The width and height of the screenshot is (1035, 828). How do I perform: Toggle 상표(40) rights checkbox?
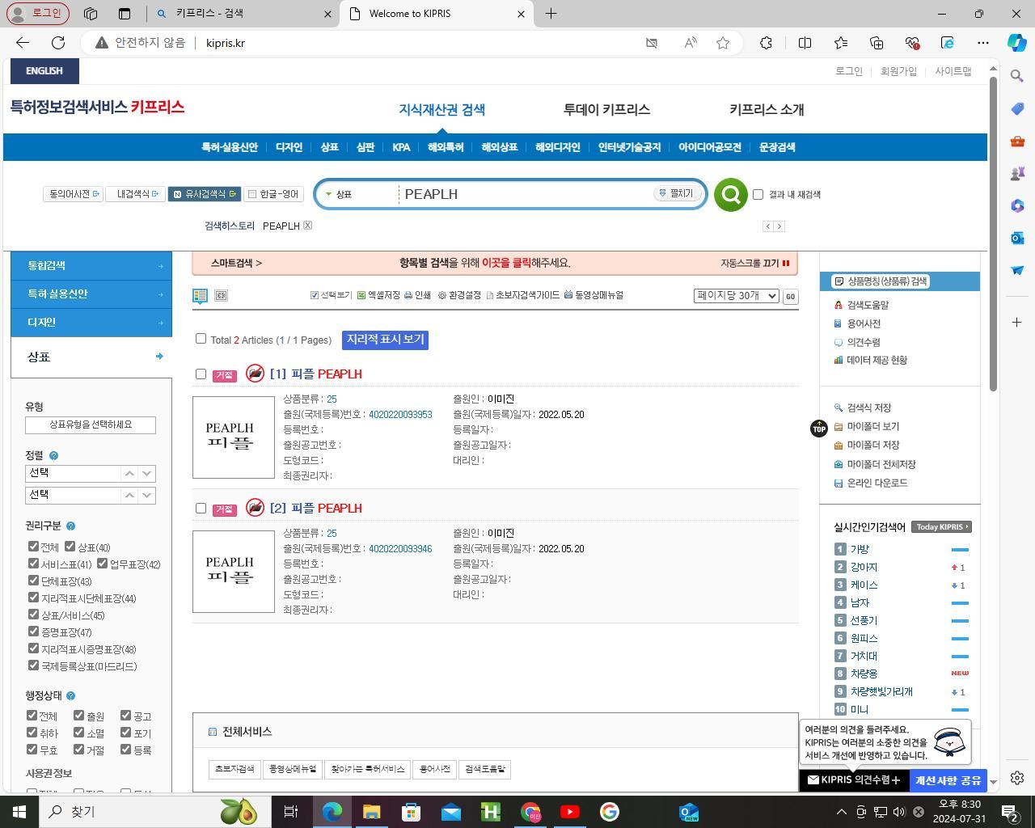[x=70, y=547]
